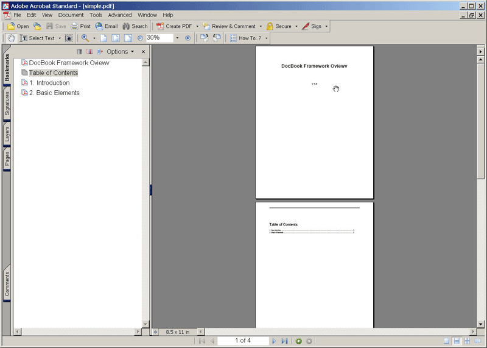The image size is (487, 348).
Task: Open the File menu
Action: pos(17,15)
